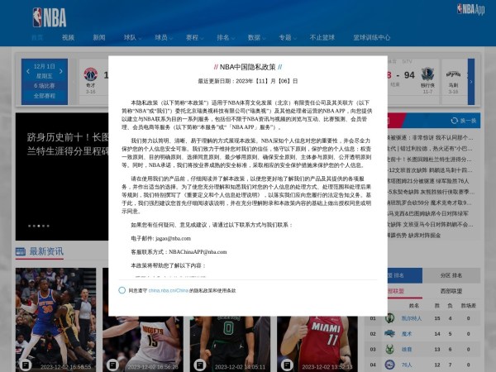Open the 视频 menu item
Viewport: 496px width, 372px height.
coord(68,37)
